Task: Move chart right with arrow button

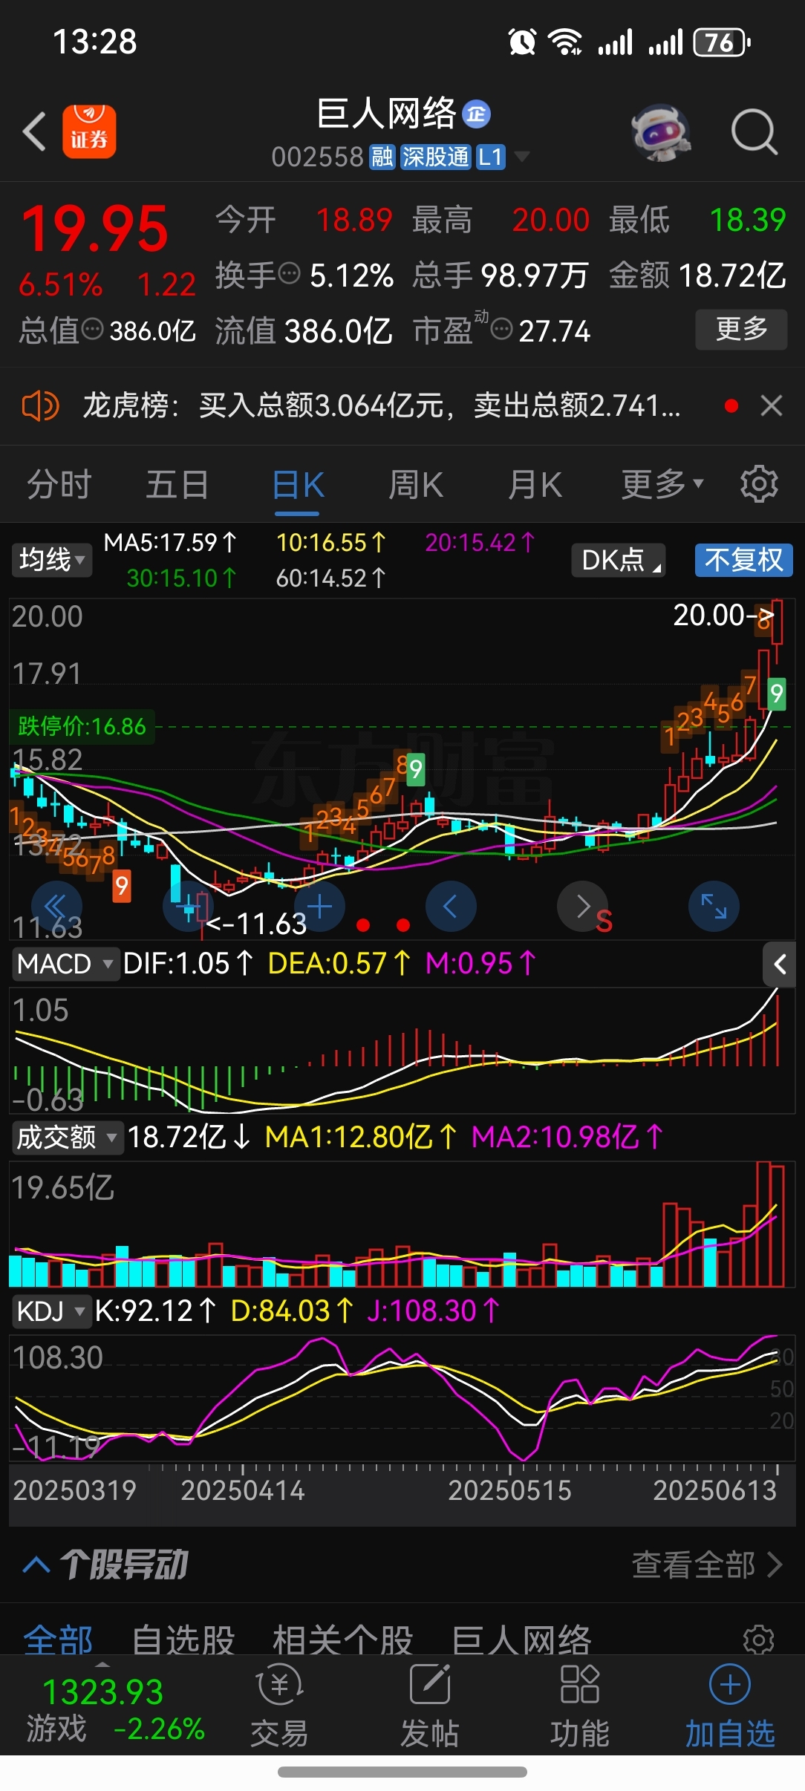Action: [582, 907]
